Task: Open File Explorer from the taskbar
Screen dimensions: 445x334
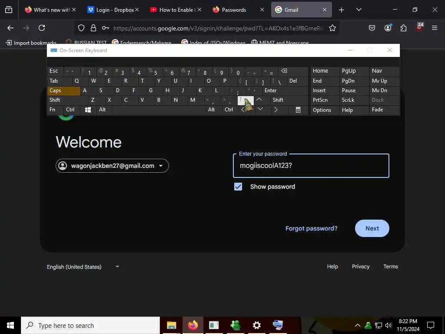Action: (x=171, y=325)
